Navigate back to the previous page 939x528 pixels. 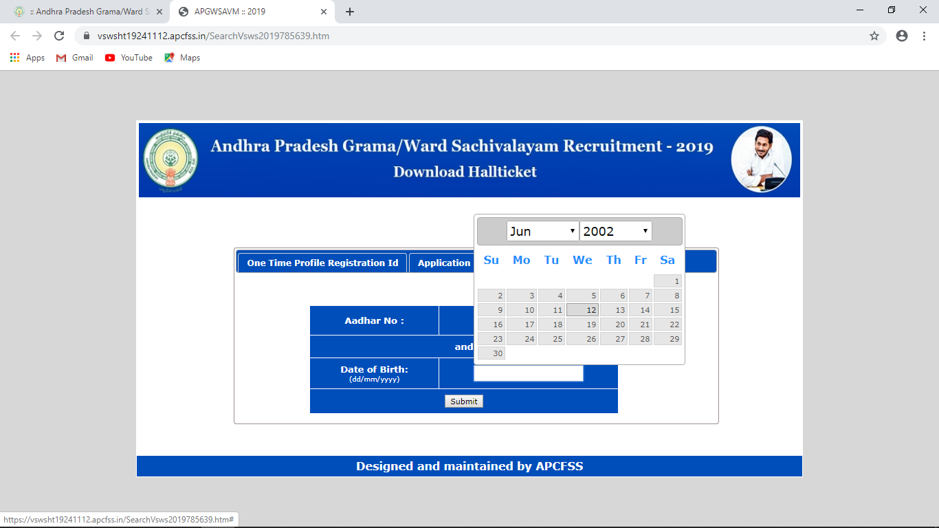click(15, 36)
